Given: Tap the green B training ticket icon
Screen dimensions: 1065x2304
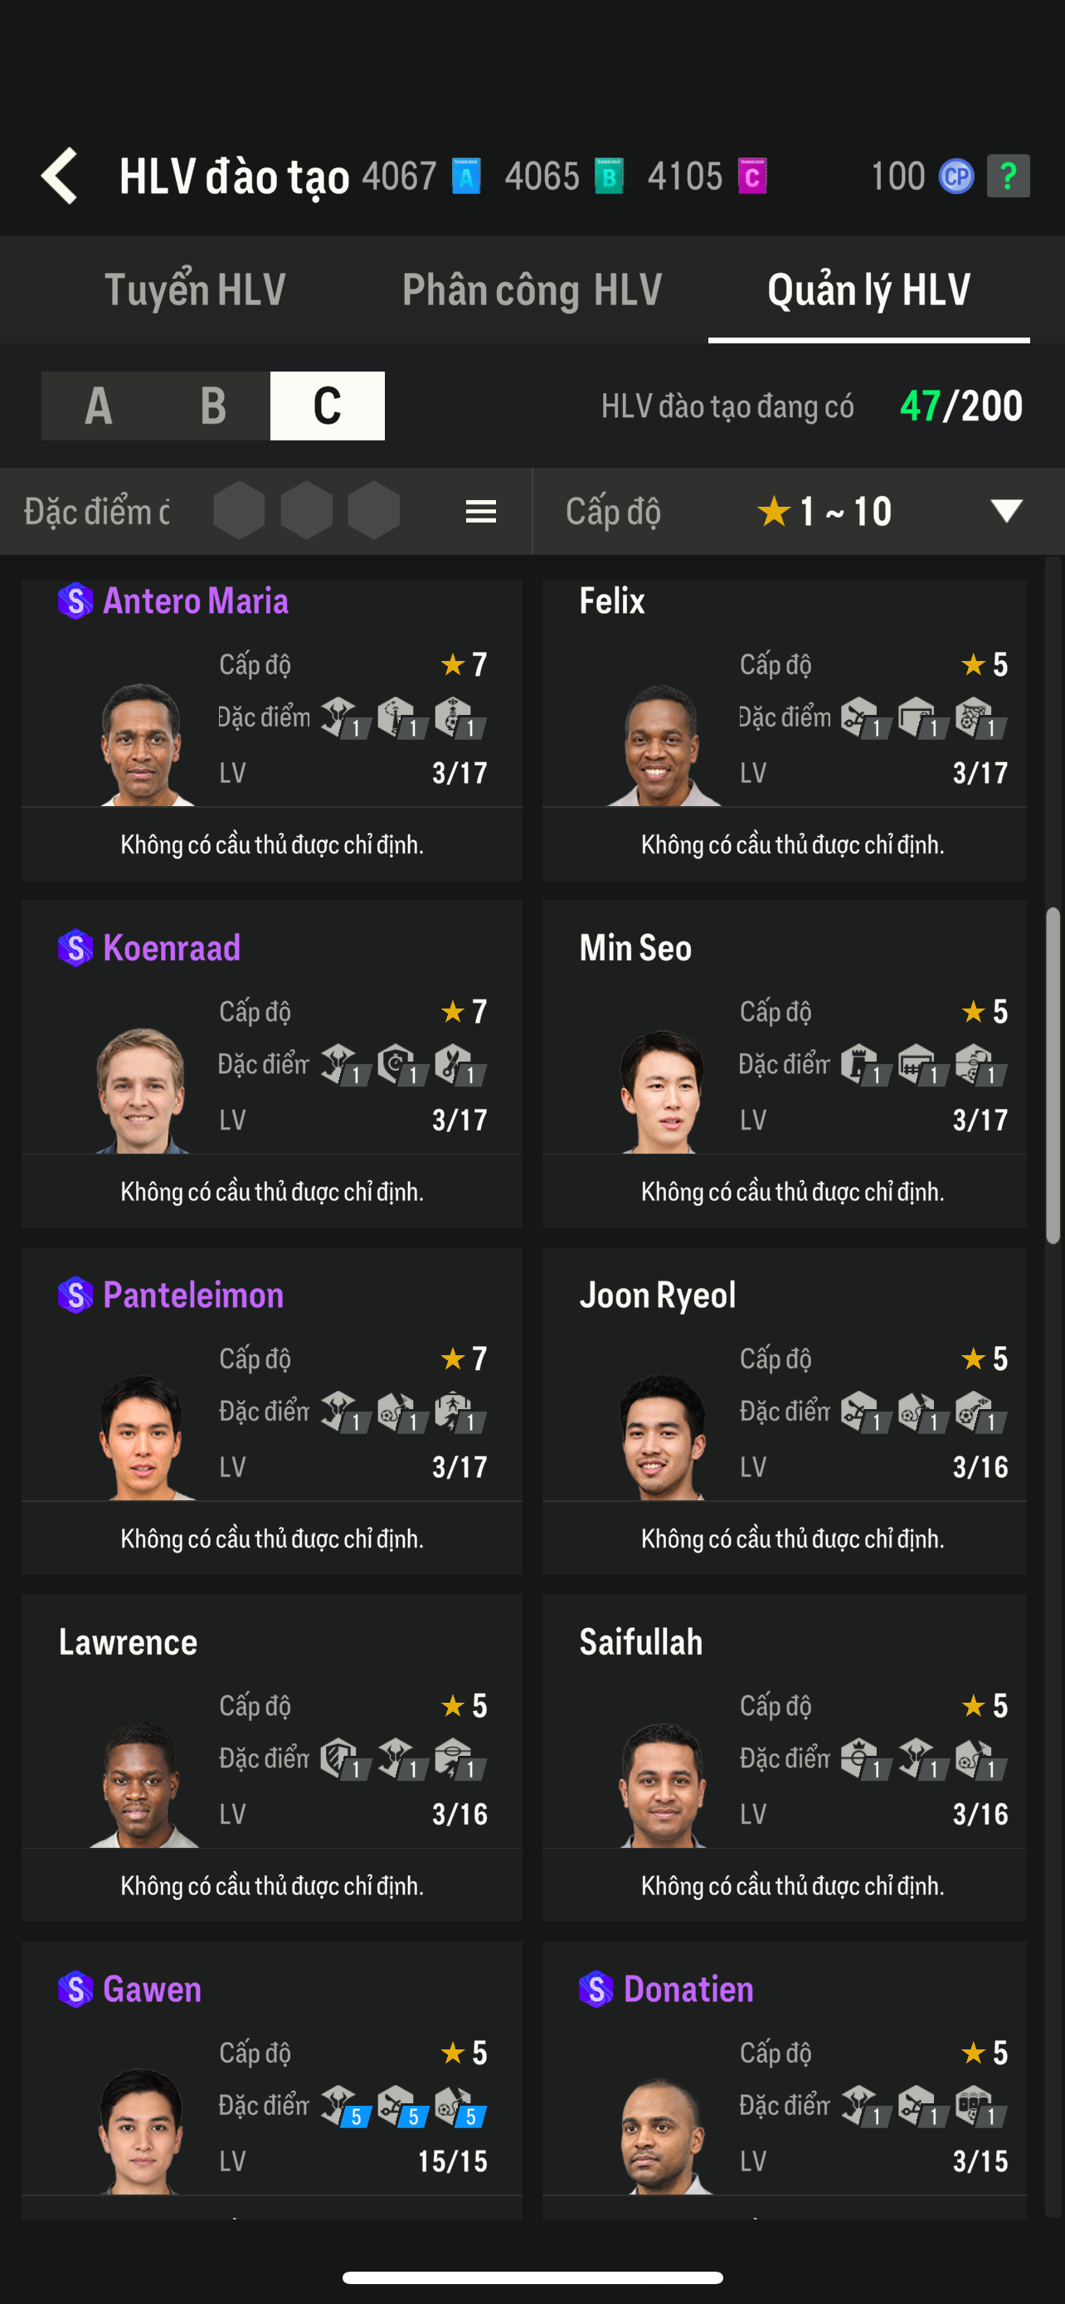Looking at the screenshot, I should pyautogui.click(x=609, y=176).
